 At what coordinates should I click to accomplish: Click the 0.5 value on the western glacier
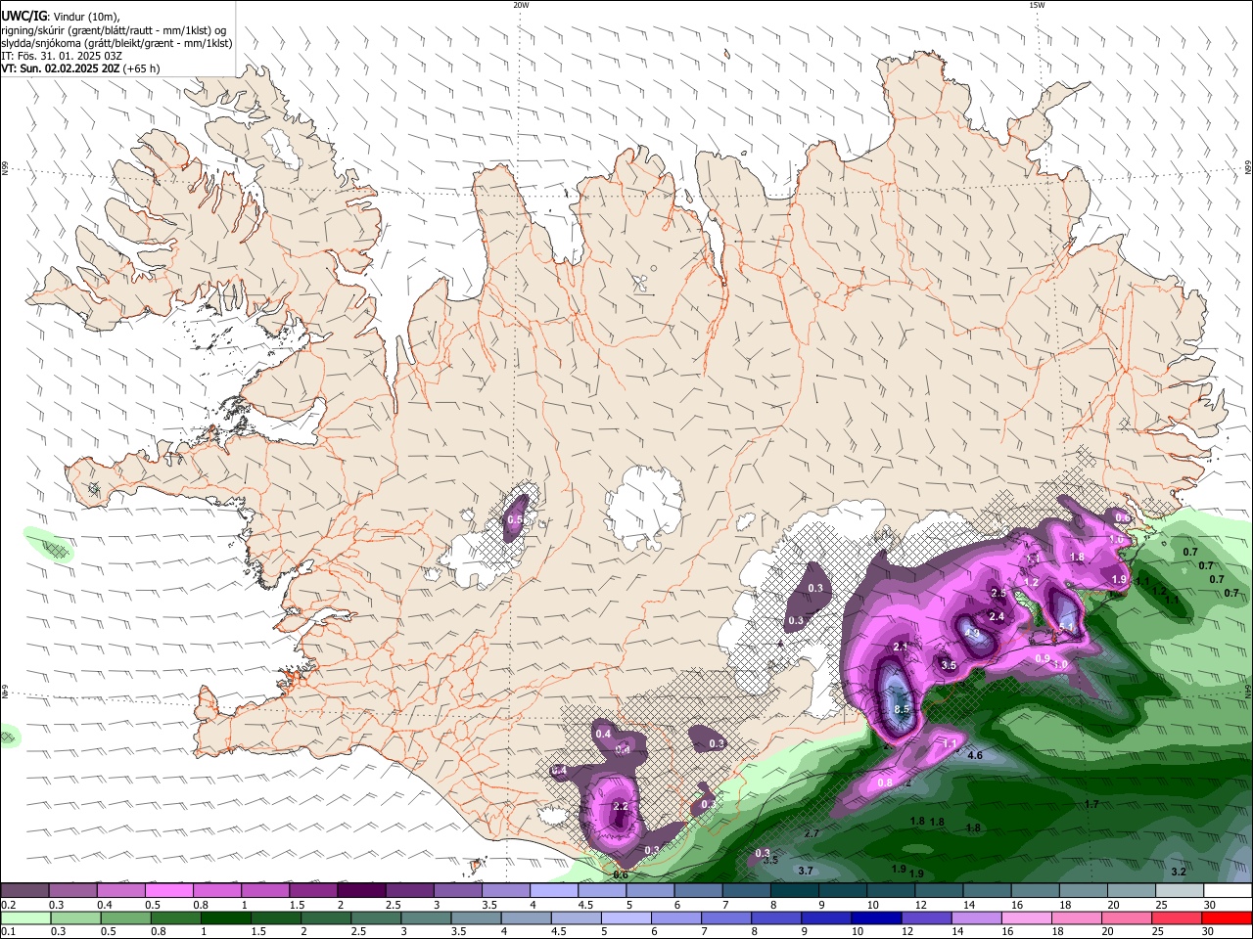pyautogui.click(x=515, y=520)
